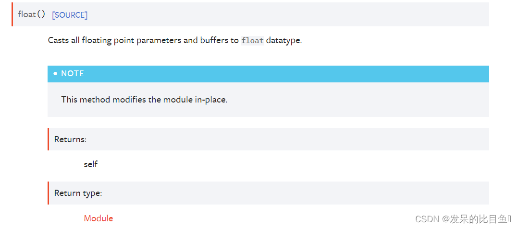Screen dimensions: 518x228
Task: Click the float() method signature heading
Action: [32, 14]
